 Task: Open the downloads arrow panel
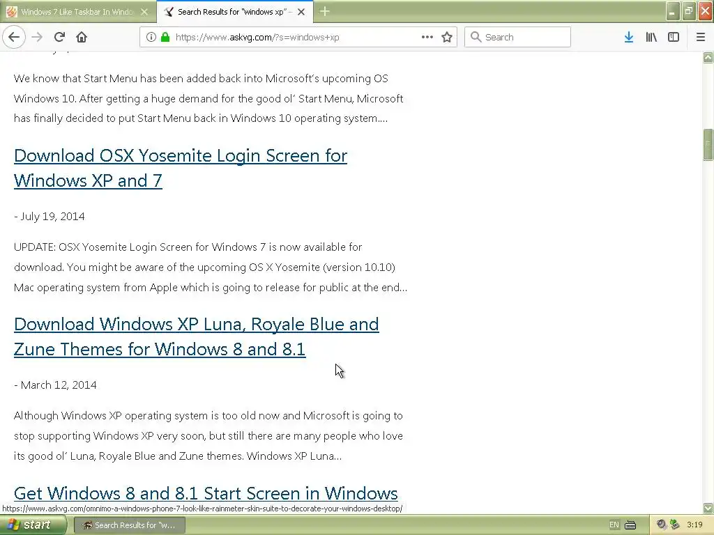629,37
